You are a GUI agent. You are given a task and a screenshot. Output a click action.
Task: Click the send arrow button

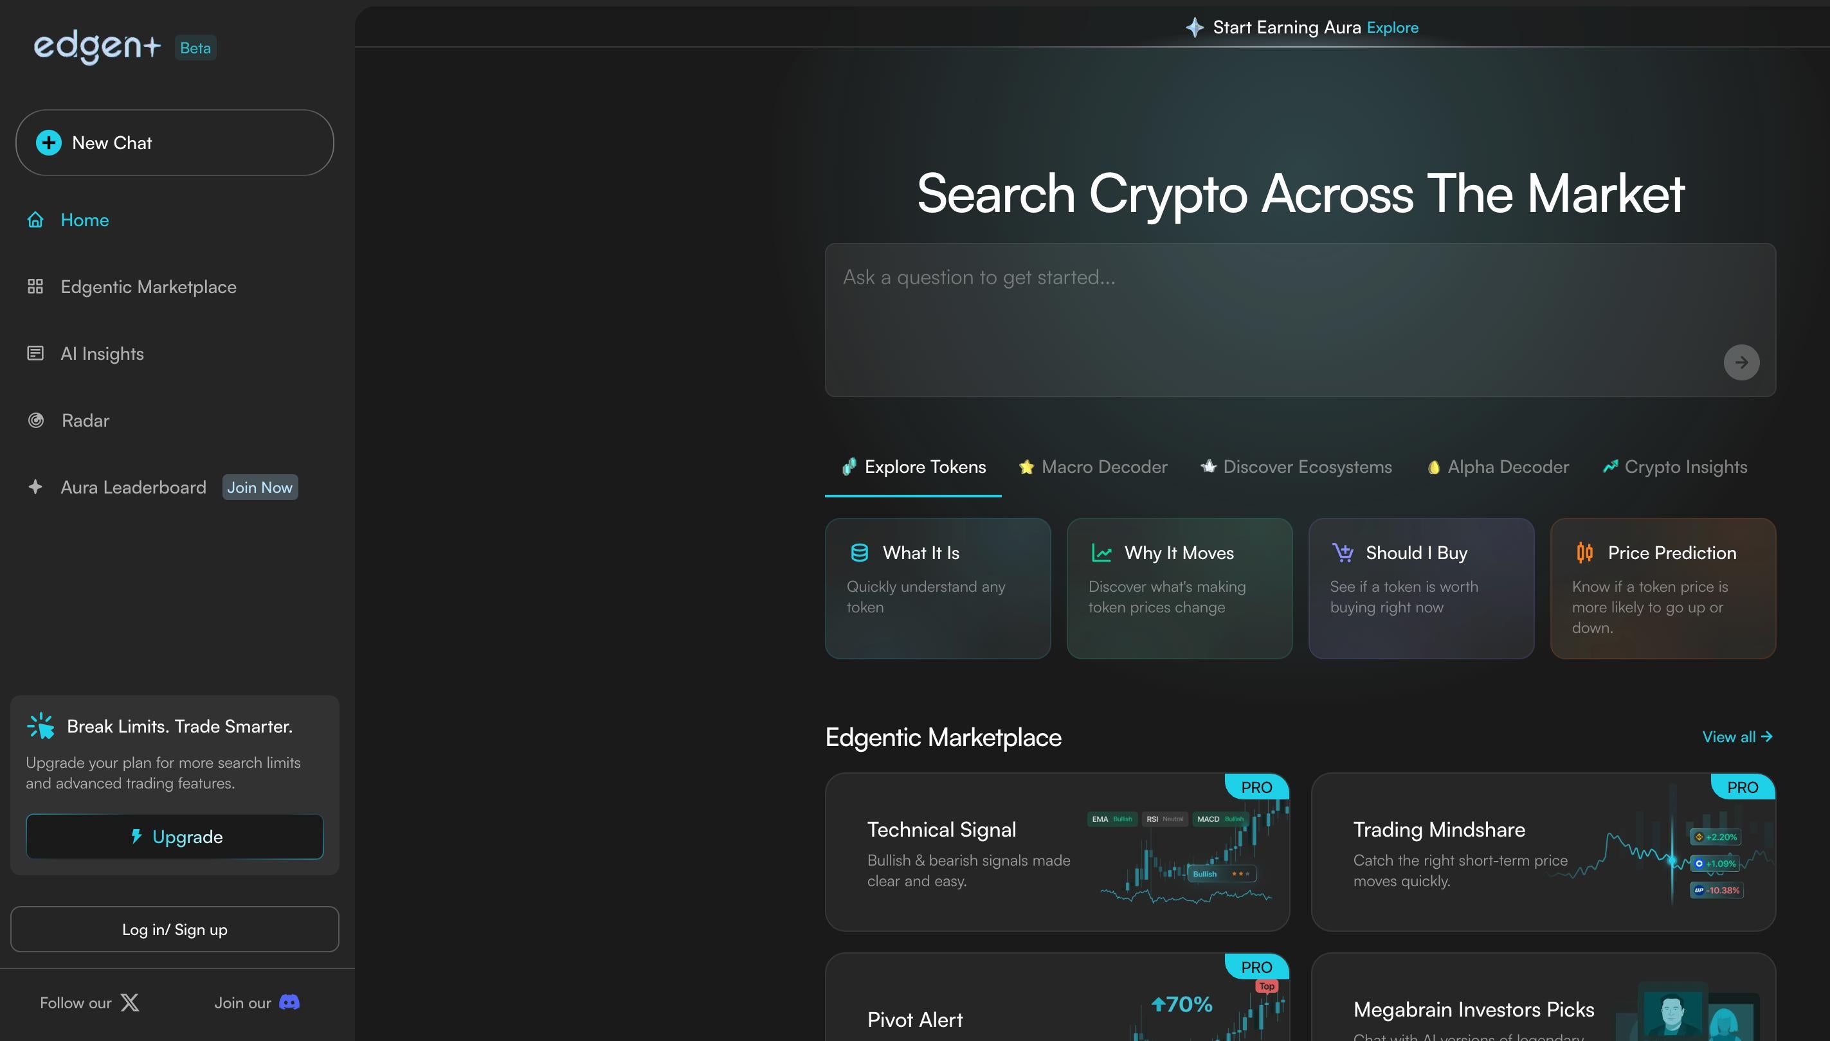pyautogui.click(x=1741, y=362)
